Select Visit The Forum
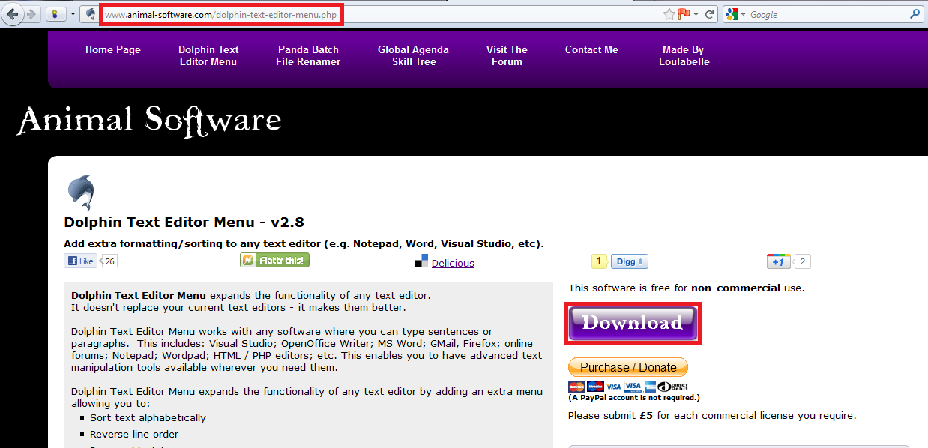Image resolution: width=928 pixels, height=448 pixels. pos(507,55)
